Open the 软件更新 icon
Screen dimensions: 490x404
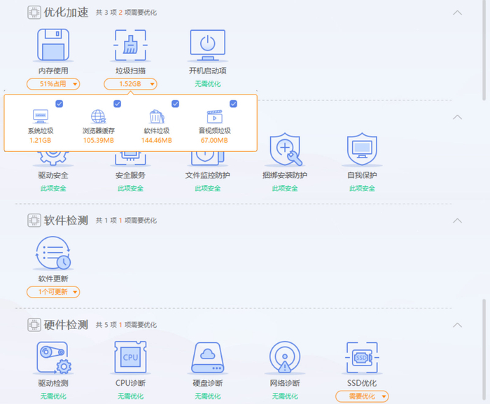tap(54, 253)
